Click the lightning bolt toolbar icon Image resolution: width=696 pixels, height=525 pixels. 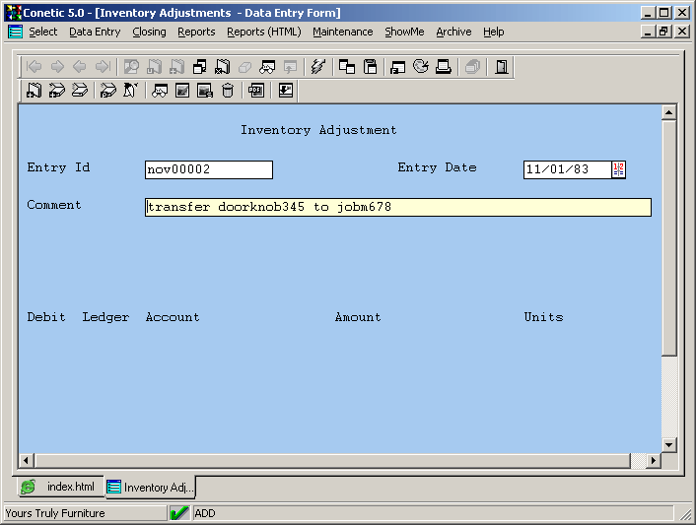317,67
